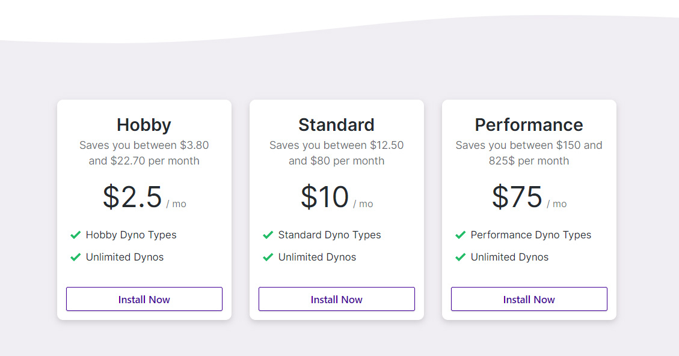Image resolution: width=679 pixels, height=356 pixels.
Task: Select the Hobby plan heading
Action: (x=144, y=125)
